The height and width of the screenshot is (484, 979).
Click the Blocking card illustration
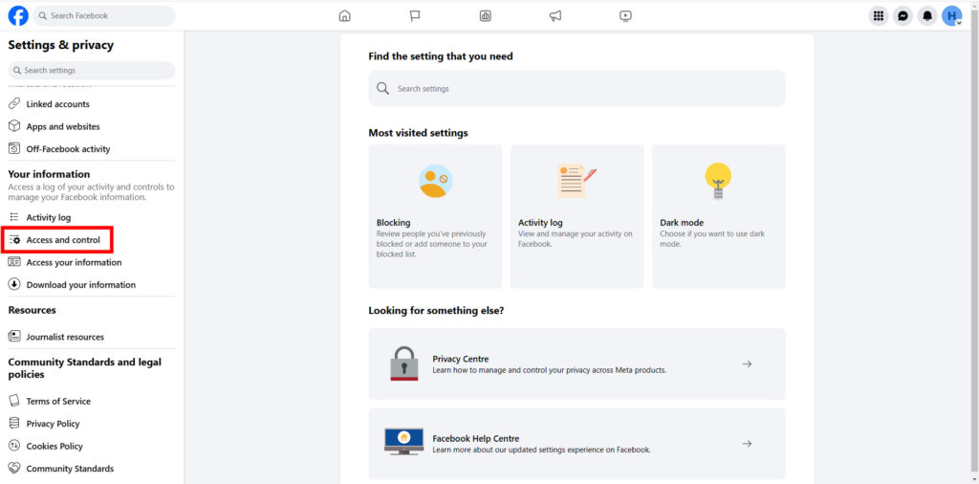[435, 181]
